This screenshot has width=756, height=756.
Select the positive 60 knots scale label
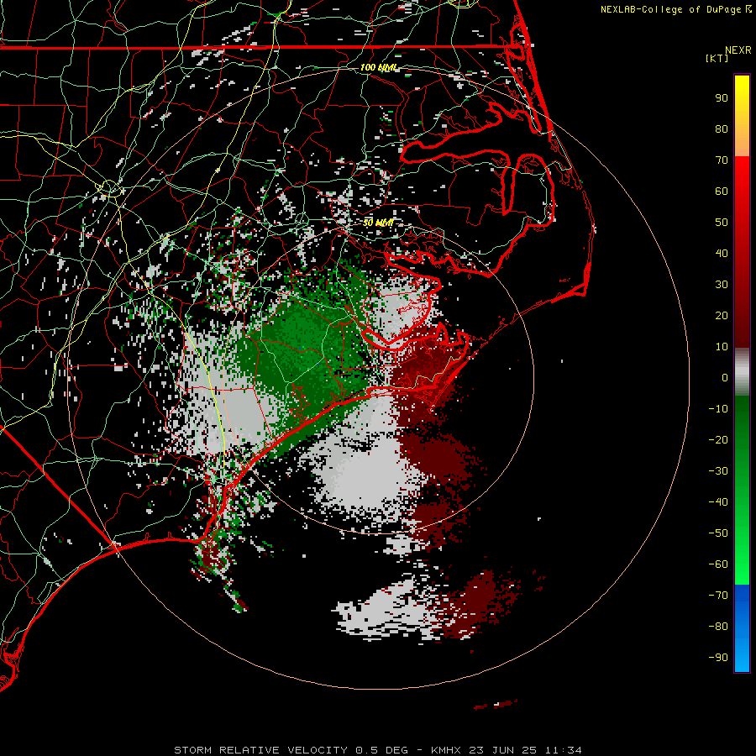(x=722, y=191)
